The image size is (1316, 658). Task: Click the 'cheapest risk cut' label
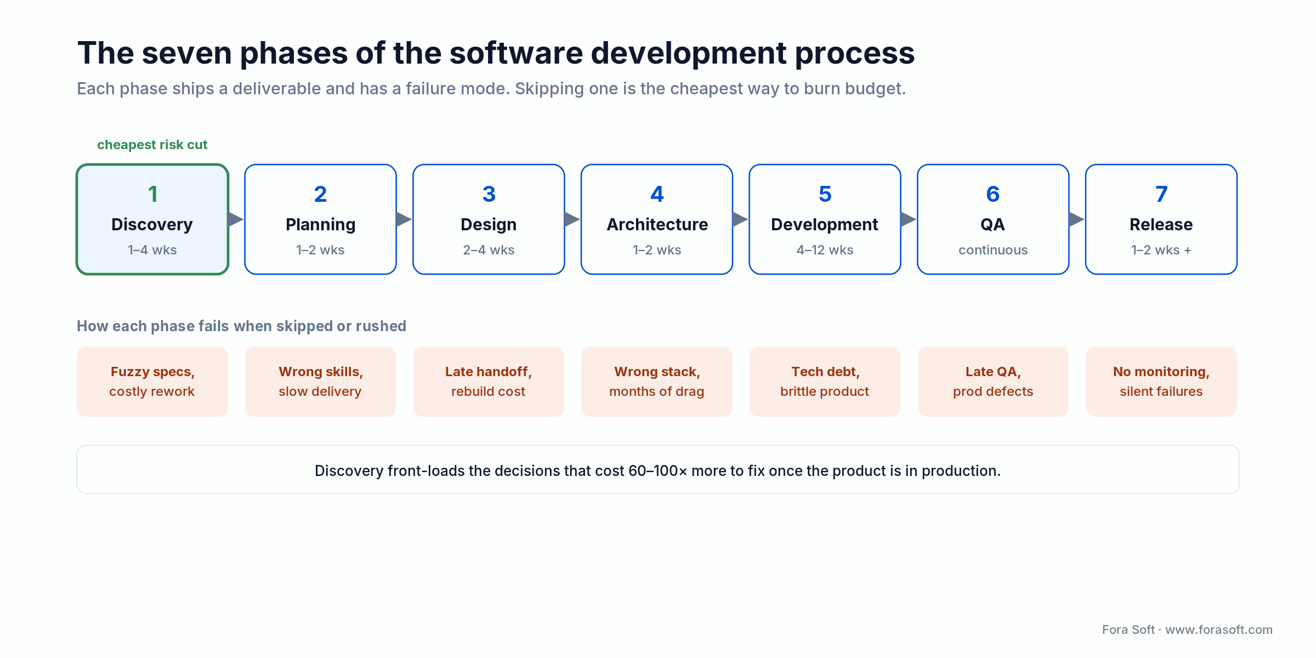click(x=152, y=145)
